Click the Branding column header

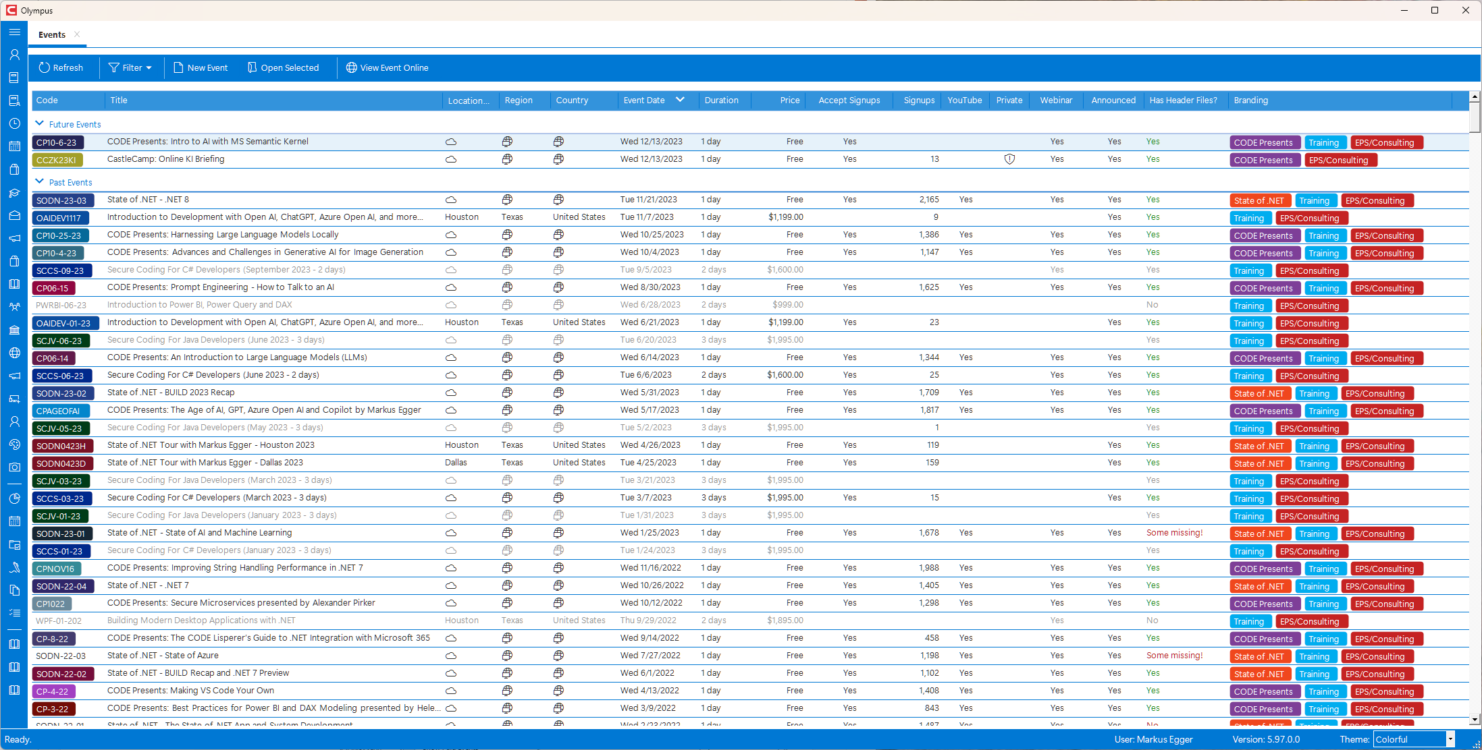[1340, 100]
